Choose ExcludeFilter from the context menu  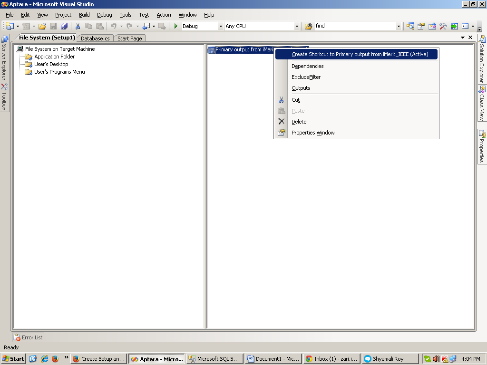point(357,77)
